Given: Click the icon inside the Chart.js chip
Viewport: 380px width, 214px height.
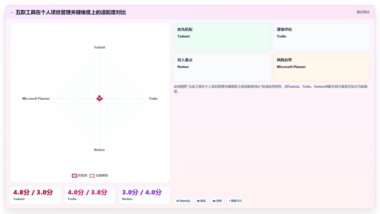Looking at the screenshot, I should click(178, 201).
